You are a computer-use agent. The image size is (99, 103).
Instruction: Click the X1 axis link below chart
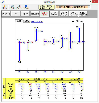tap(19, 72)
